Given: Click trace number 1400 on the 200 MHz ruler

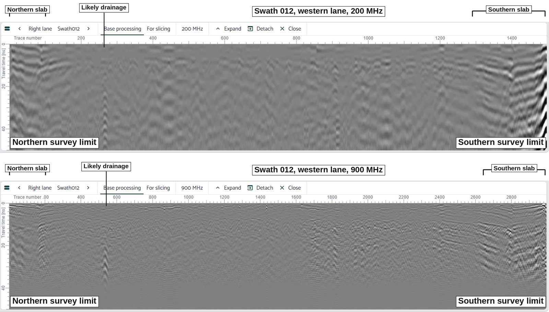Looking at the screenshot, I should point(512,38).
